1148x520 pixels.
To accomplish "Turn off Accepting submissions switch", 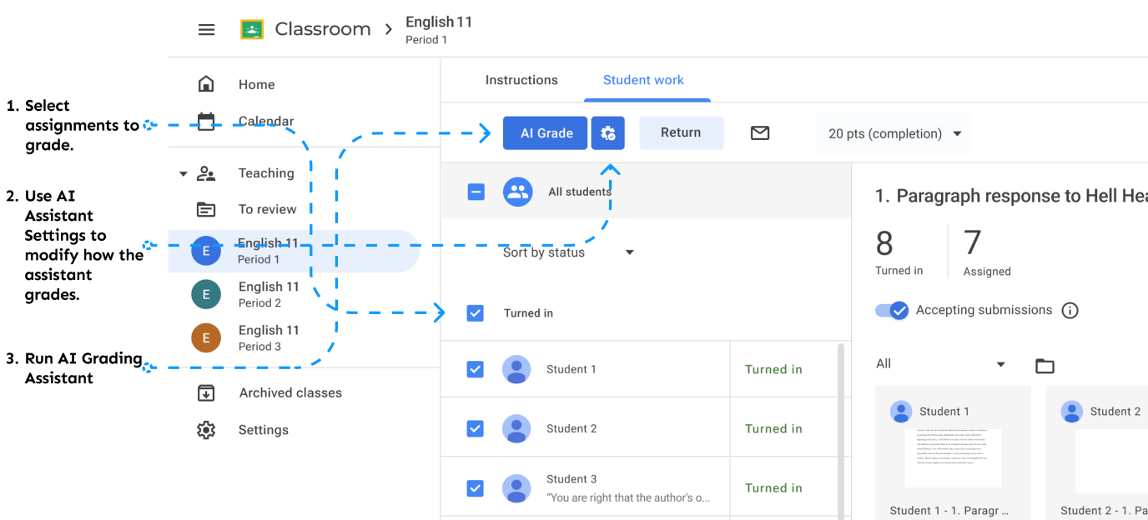I will point(892,311).
